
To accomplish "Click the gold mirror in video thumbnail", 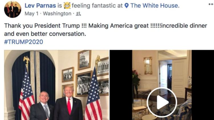I will click(148, 65).
